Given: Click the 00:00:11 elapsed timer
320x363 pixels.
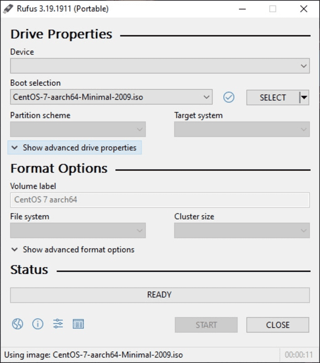Looking at the screenshot, I should tap(299, 355).
